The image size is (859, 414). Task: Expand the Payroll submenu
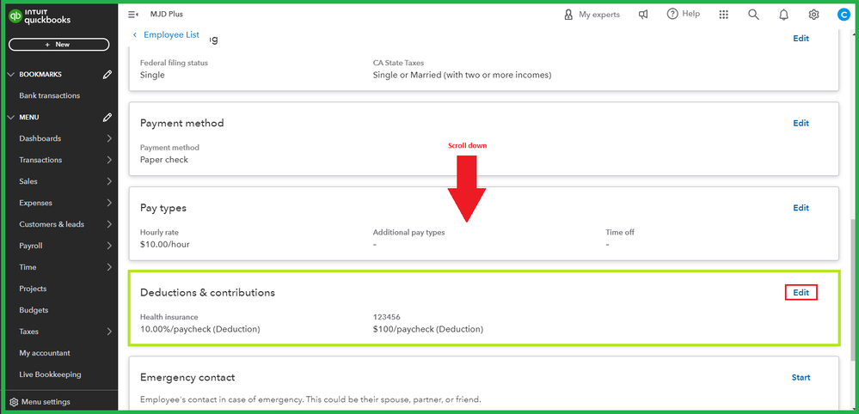109,246
